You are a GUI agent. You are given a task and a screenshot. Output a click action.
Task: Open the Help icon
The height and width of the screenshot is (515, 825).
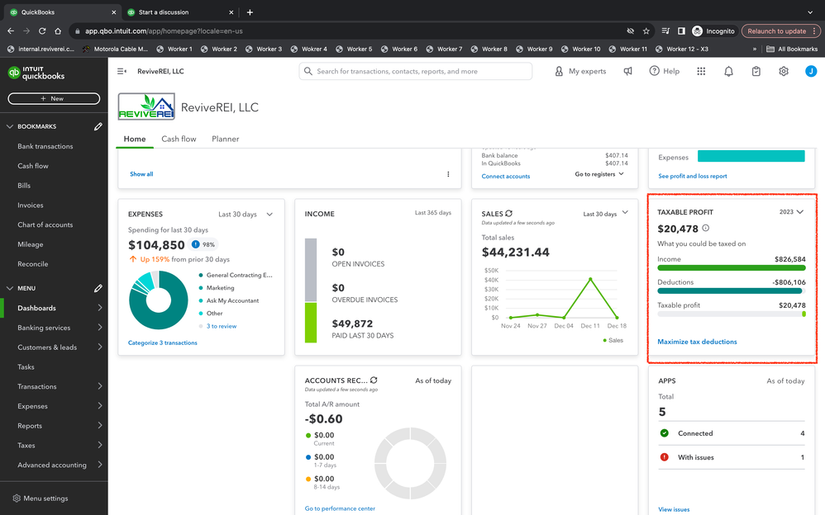(x=654, y=70)
